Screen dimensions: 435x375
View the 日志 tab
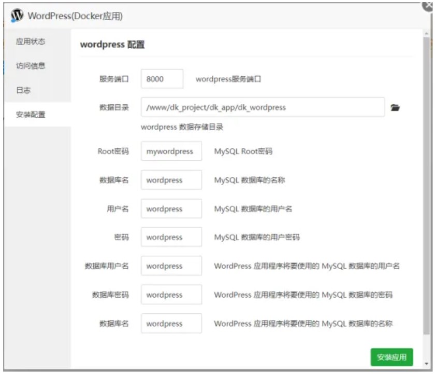(x=23, y=90)
